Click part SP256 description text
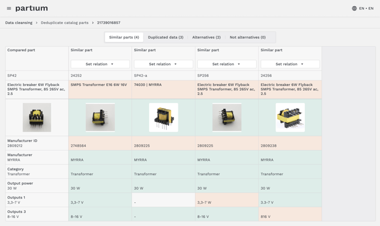380x226 pixels. (x=226, y=89)
